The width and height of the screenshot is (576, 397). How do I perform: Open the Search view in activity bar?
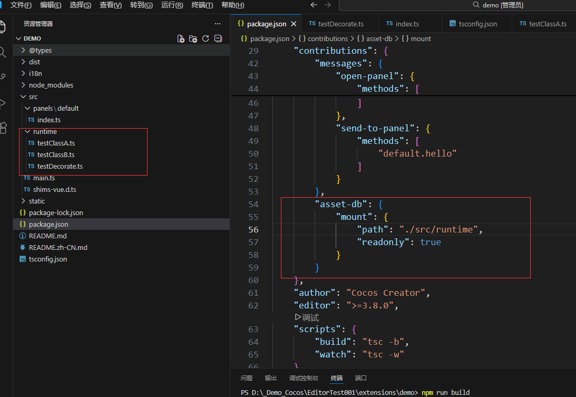pyautogui.click(x=3, y=52)
